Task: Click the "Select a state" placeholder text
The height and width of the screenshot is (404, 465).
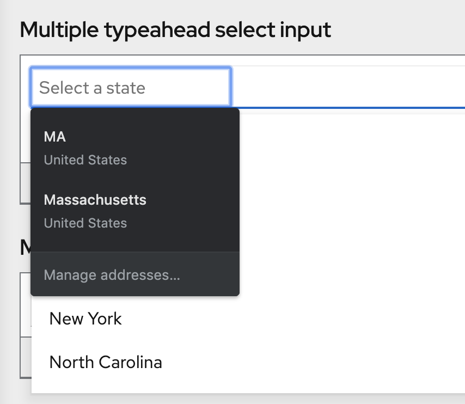Action: 92,88
